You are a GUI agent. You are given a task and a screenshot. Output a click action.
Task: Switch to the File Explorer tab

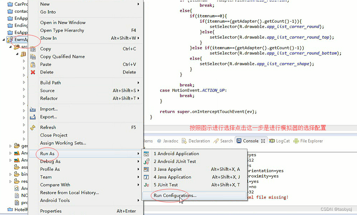(x=308, y=141)
